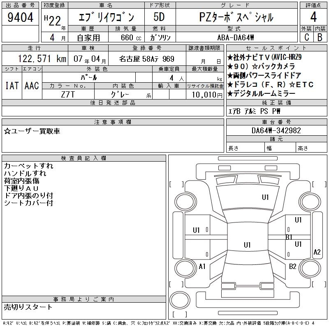Select the car name エブリイワゴン
Viewport: 329px width, 329px height.
(106, 17)
